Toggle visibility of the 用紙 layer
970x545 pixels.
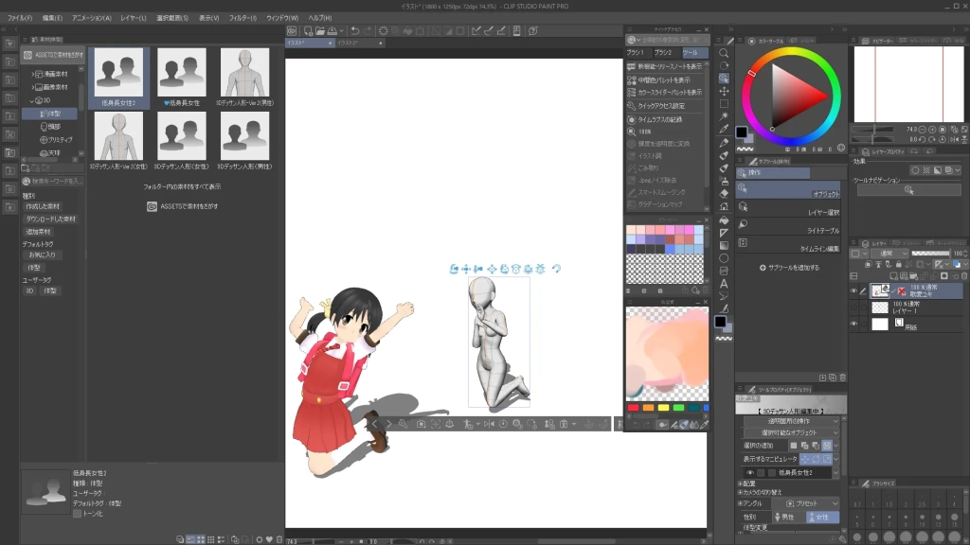pyautogui.click(x=853, y=325)
